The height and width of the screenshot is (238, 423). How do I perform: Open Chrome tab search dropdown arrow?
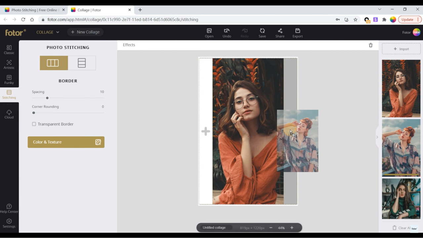pyautogui.click(x=379, y=9)
